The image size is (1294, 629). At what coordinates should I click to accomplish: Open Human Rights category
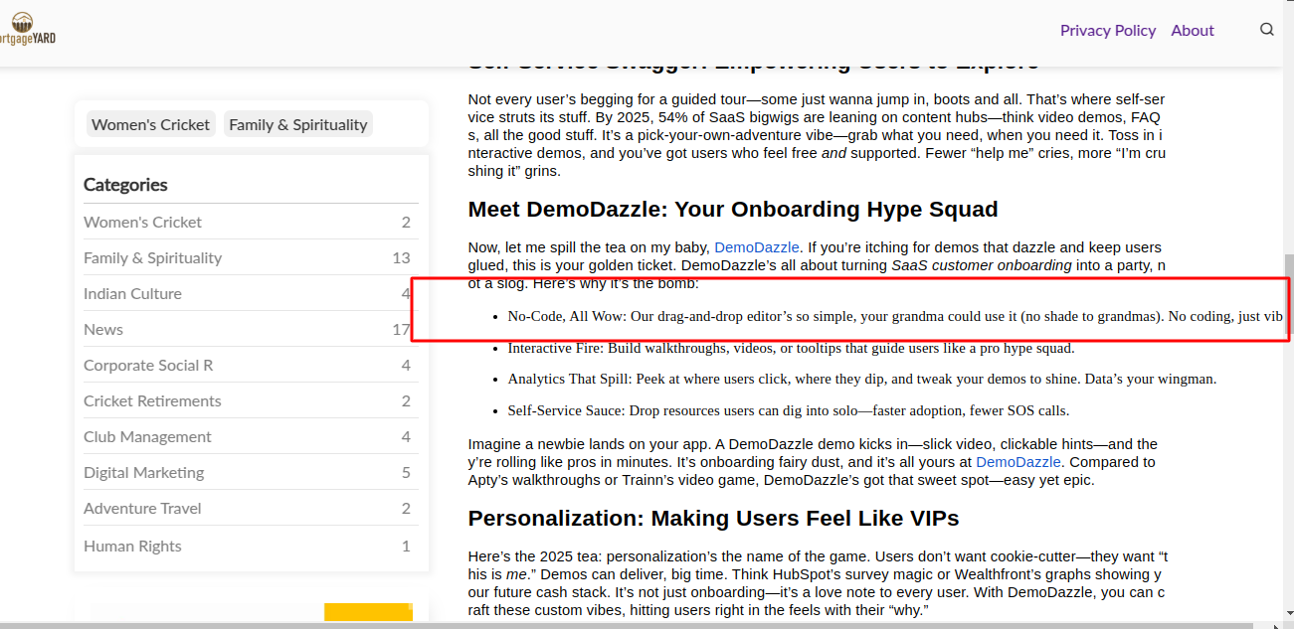coord(132,546)
